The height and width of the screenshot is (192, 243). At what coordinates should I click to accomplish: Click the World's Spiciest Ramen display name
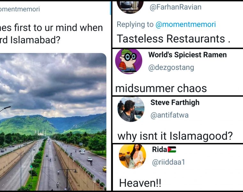pyautogui.click(x=187, y=55)
